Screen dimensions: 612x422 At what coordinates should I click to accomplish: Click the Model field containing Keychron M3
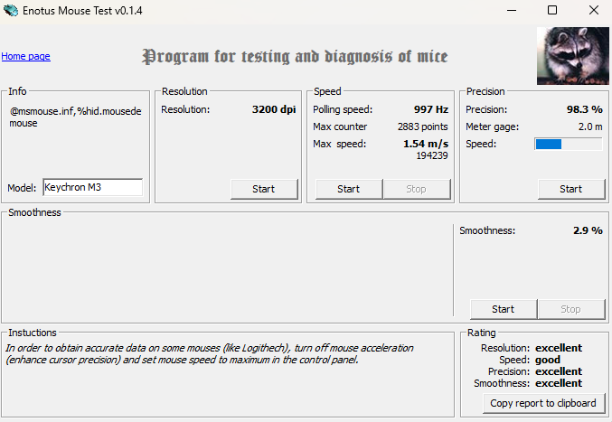pos(93,187)
